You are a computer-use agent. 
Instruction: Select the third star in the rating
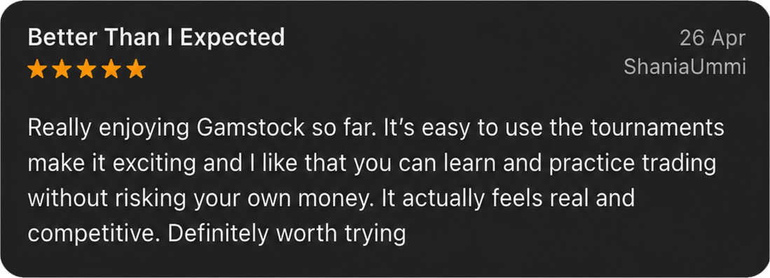pyautogui.click(x=87, y=69)
